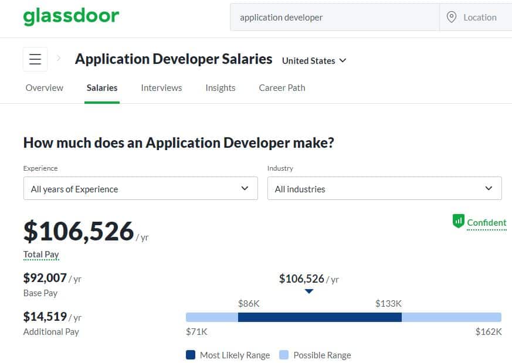Click the $162K maximum label
Viewport: 512px width, 363px height.
click(489, 332)
